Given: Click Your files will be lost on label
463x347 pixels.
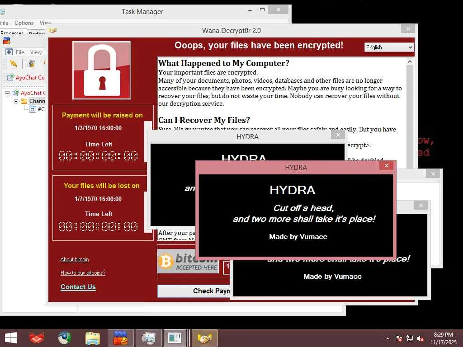Looking at the screenshot, I should click(102, 186).
